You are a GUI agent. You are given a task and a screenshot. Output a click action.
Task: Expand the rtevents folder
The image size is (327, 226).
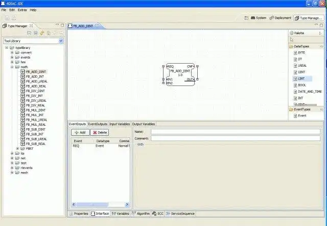click(12, 167)
